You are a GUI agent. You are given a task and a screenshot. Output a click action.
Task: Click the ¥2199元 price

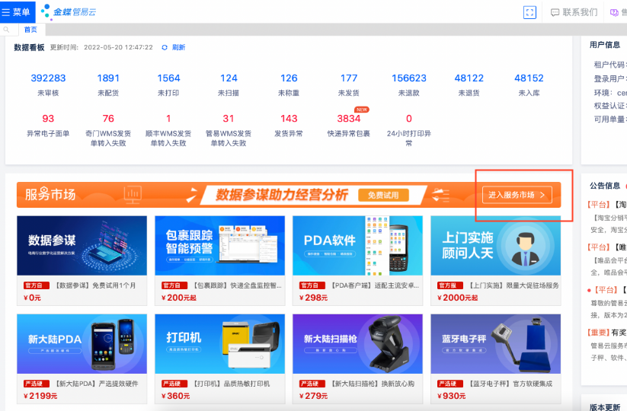point(40,396)
